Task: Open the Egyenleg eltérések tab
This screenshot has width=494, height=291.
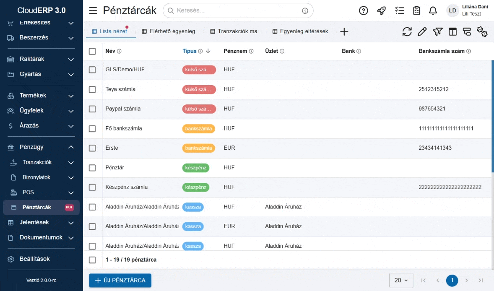Action: 300,31
